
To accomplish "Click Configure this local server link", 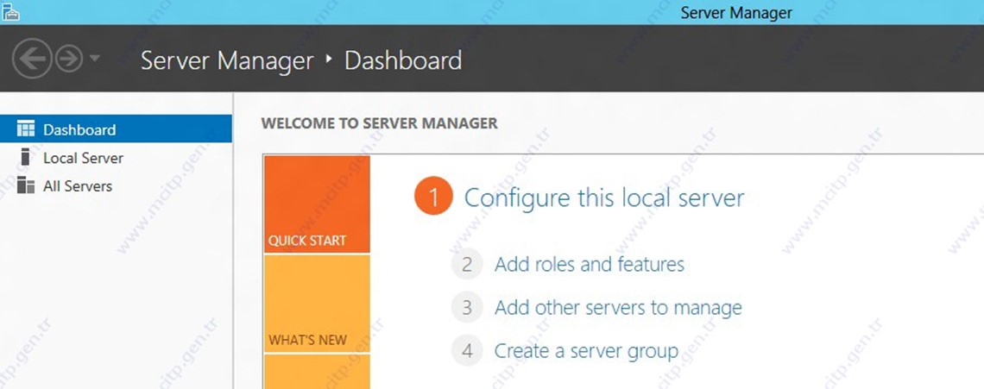I will pyautogui.click(x=604, y=198).
